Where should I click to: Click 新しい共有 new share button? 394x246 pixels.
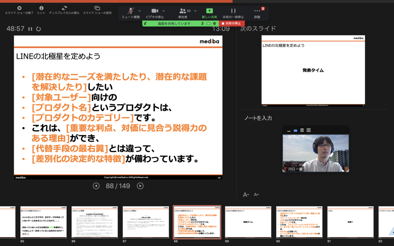click(209, 13)
